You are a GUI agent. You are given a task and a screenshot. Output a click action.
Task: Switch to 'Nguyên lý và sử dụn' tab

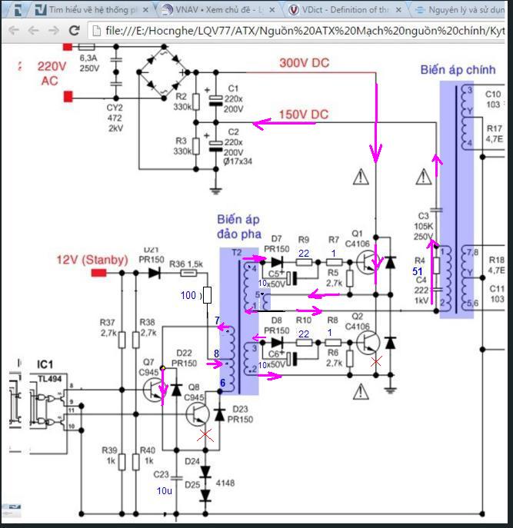[460, 10]
